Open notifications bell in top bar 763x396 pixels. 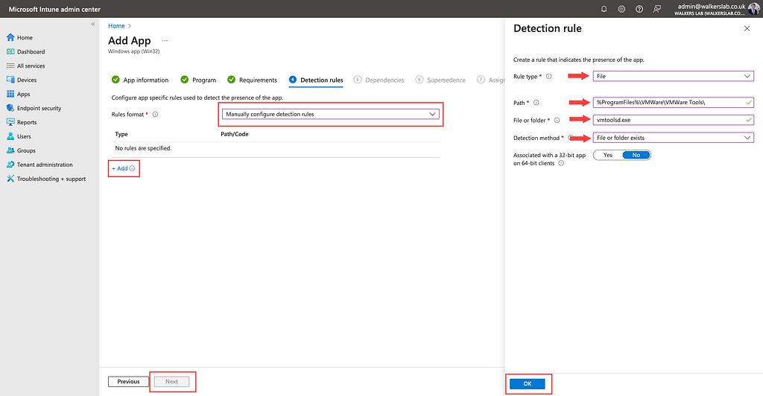[604, 9]
